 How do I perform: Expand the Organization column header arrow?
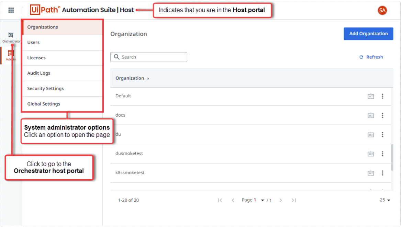click(148, 78)
